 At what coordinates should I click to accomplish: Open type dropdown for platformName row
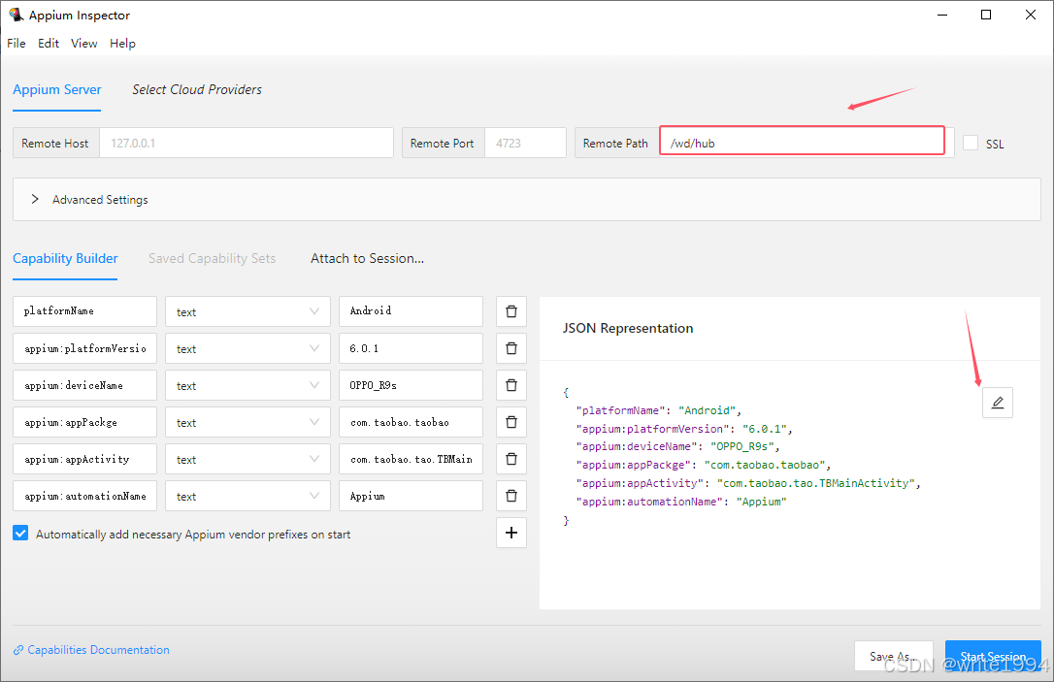pyautogui.click(x=248, y=311)
